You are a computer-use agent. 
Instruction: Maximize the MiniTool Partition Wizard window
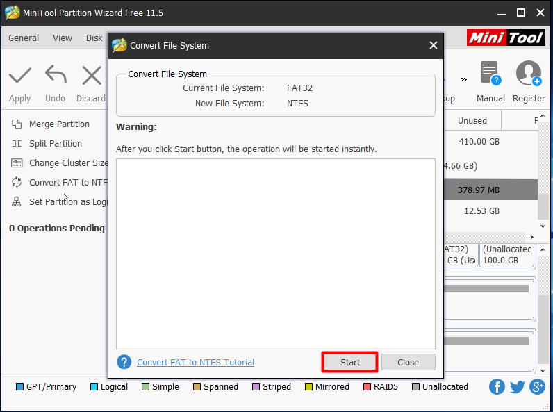click(521, 13)
